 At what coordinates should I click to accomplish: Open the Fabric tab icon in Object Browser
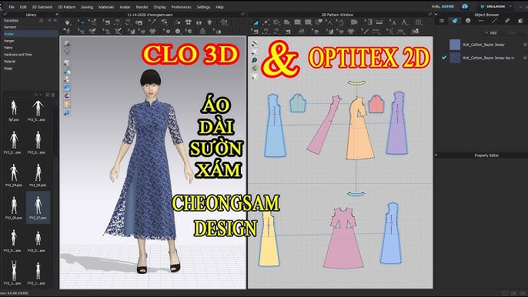[x=455, y=21]
